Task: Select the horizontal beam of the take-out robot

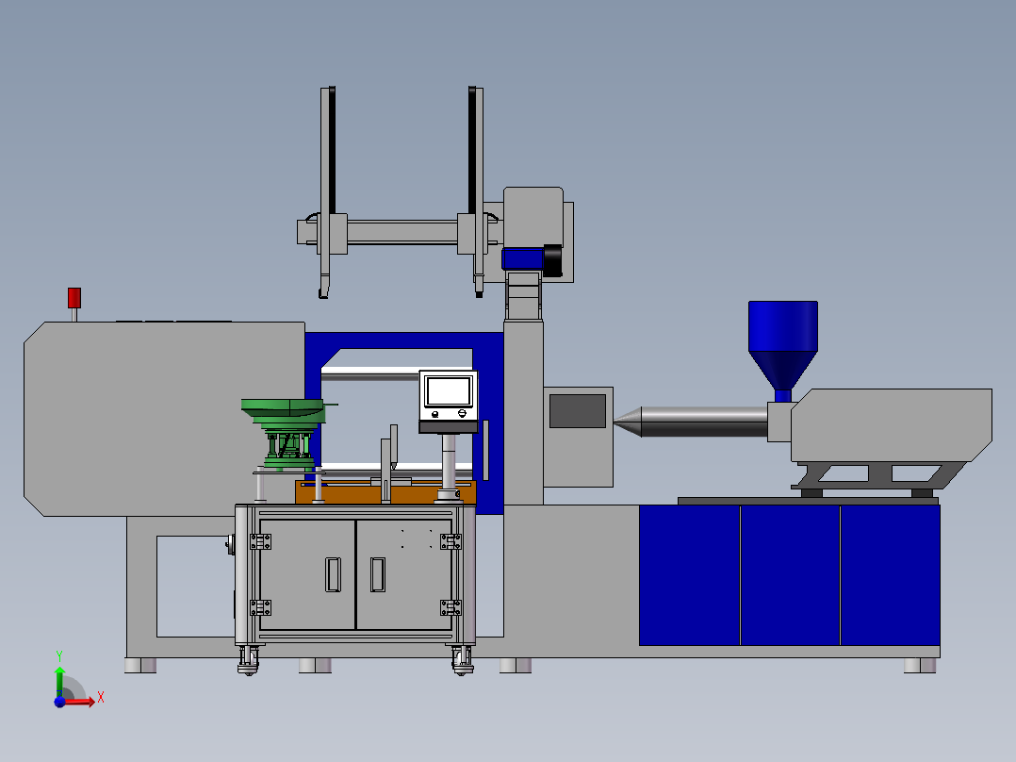Action: (x=401, y=232)
